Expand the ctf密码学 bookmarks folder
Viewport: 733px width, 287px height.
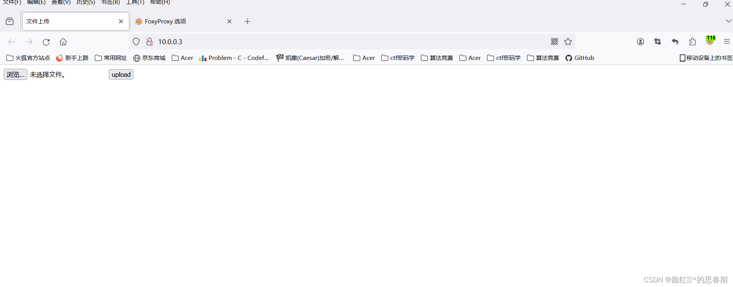tap(398, 58)
